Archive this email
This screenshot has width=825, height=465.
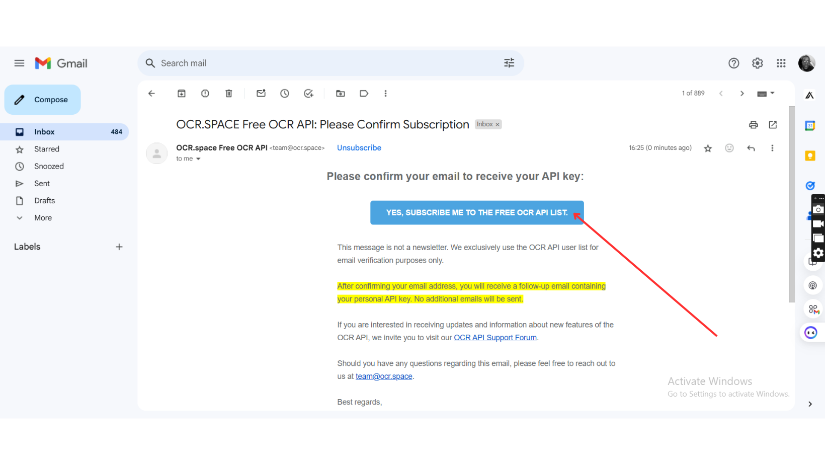[182, 93]
